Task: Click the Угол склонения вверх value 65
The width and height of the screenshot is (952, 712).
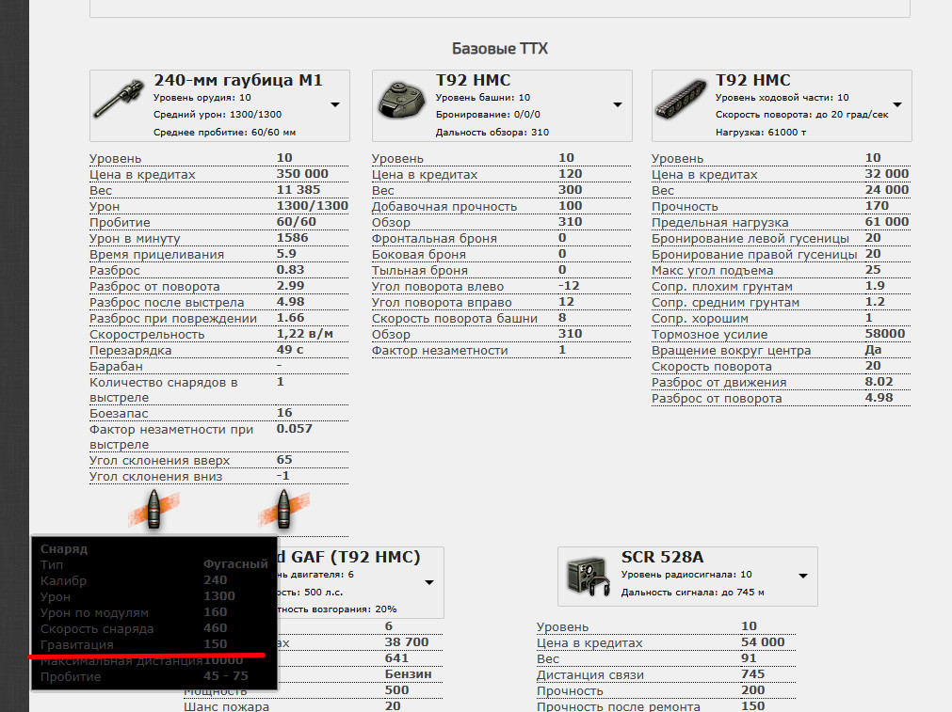Action: click(284, 460)
